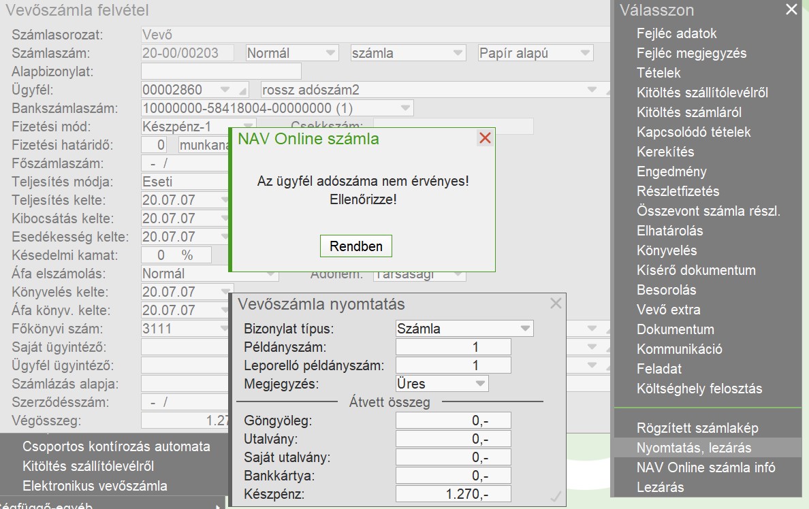Open NAV Online számla infó menu item
809x509 pixels.
click(x=705, y=467)
